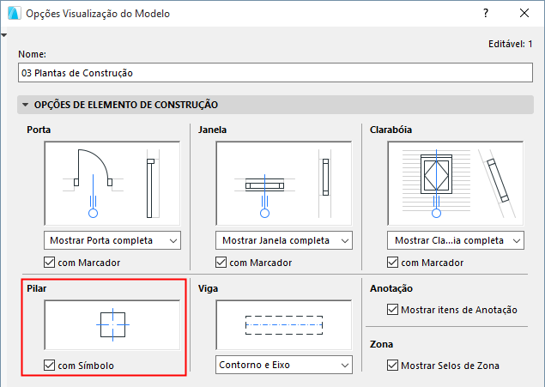Toggle Pilar com Símbolo checkbox
Screen dimensions: 545x387
[50, 366]
